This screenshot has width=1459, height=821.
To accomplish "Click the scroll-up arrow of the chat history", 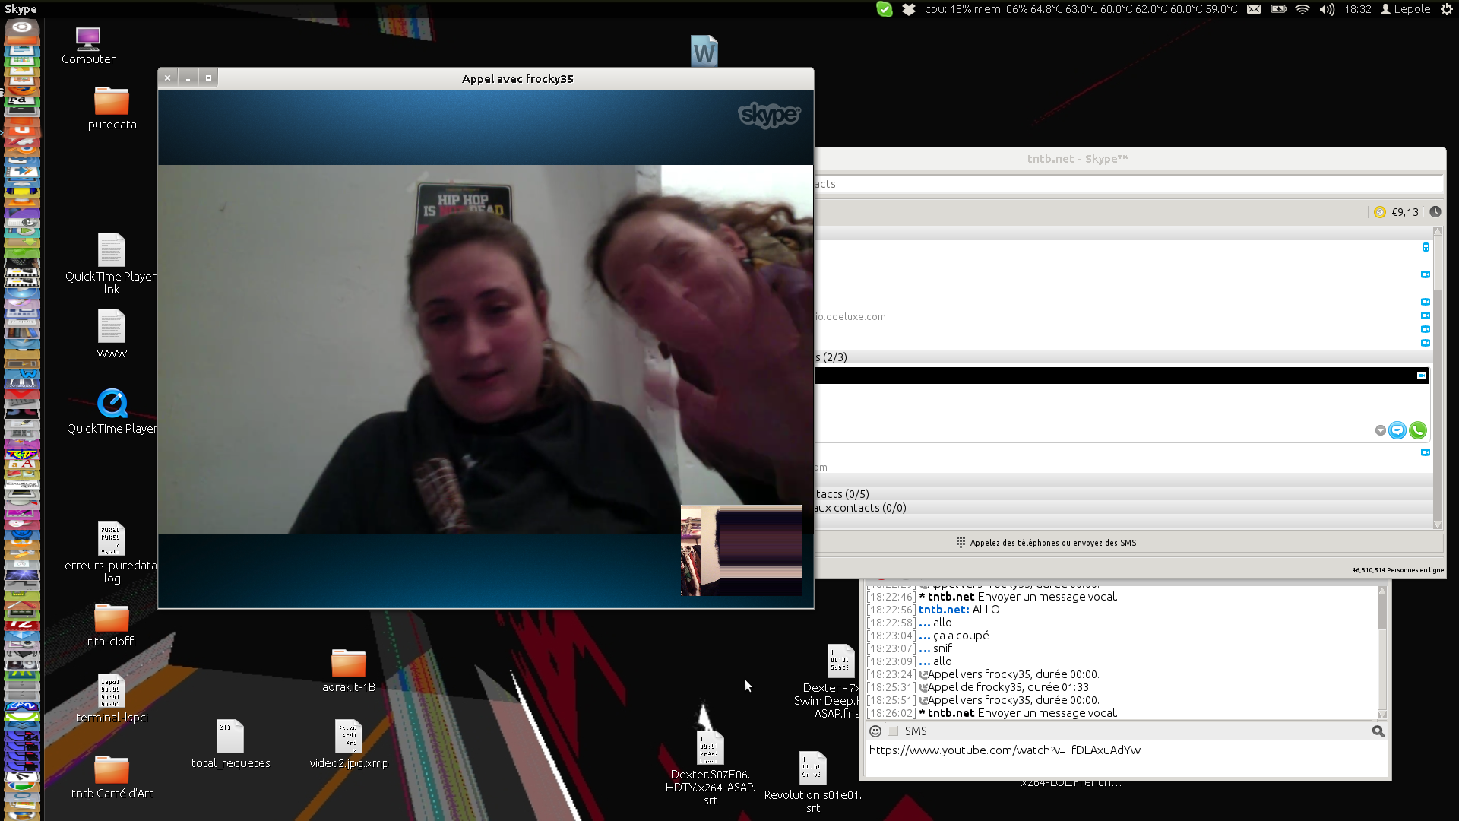I will click(1381, 590).
